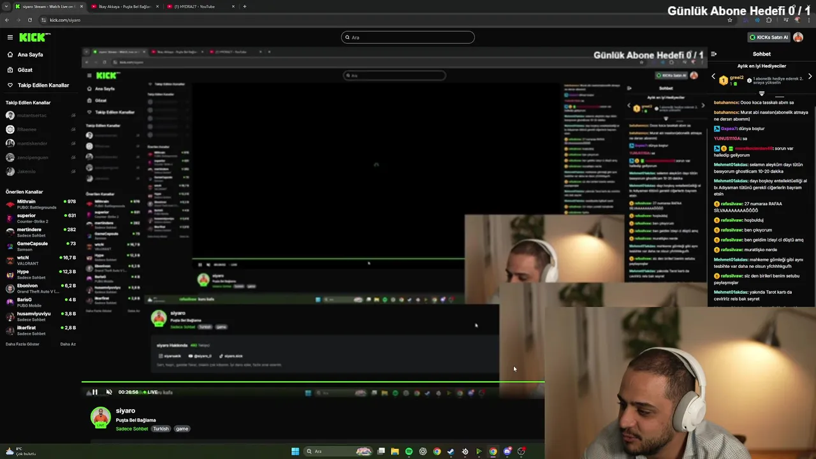
Task: Collapse the Sohbet chat panel
Action: [713, 54]
